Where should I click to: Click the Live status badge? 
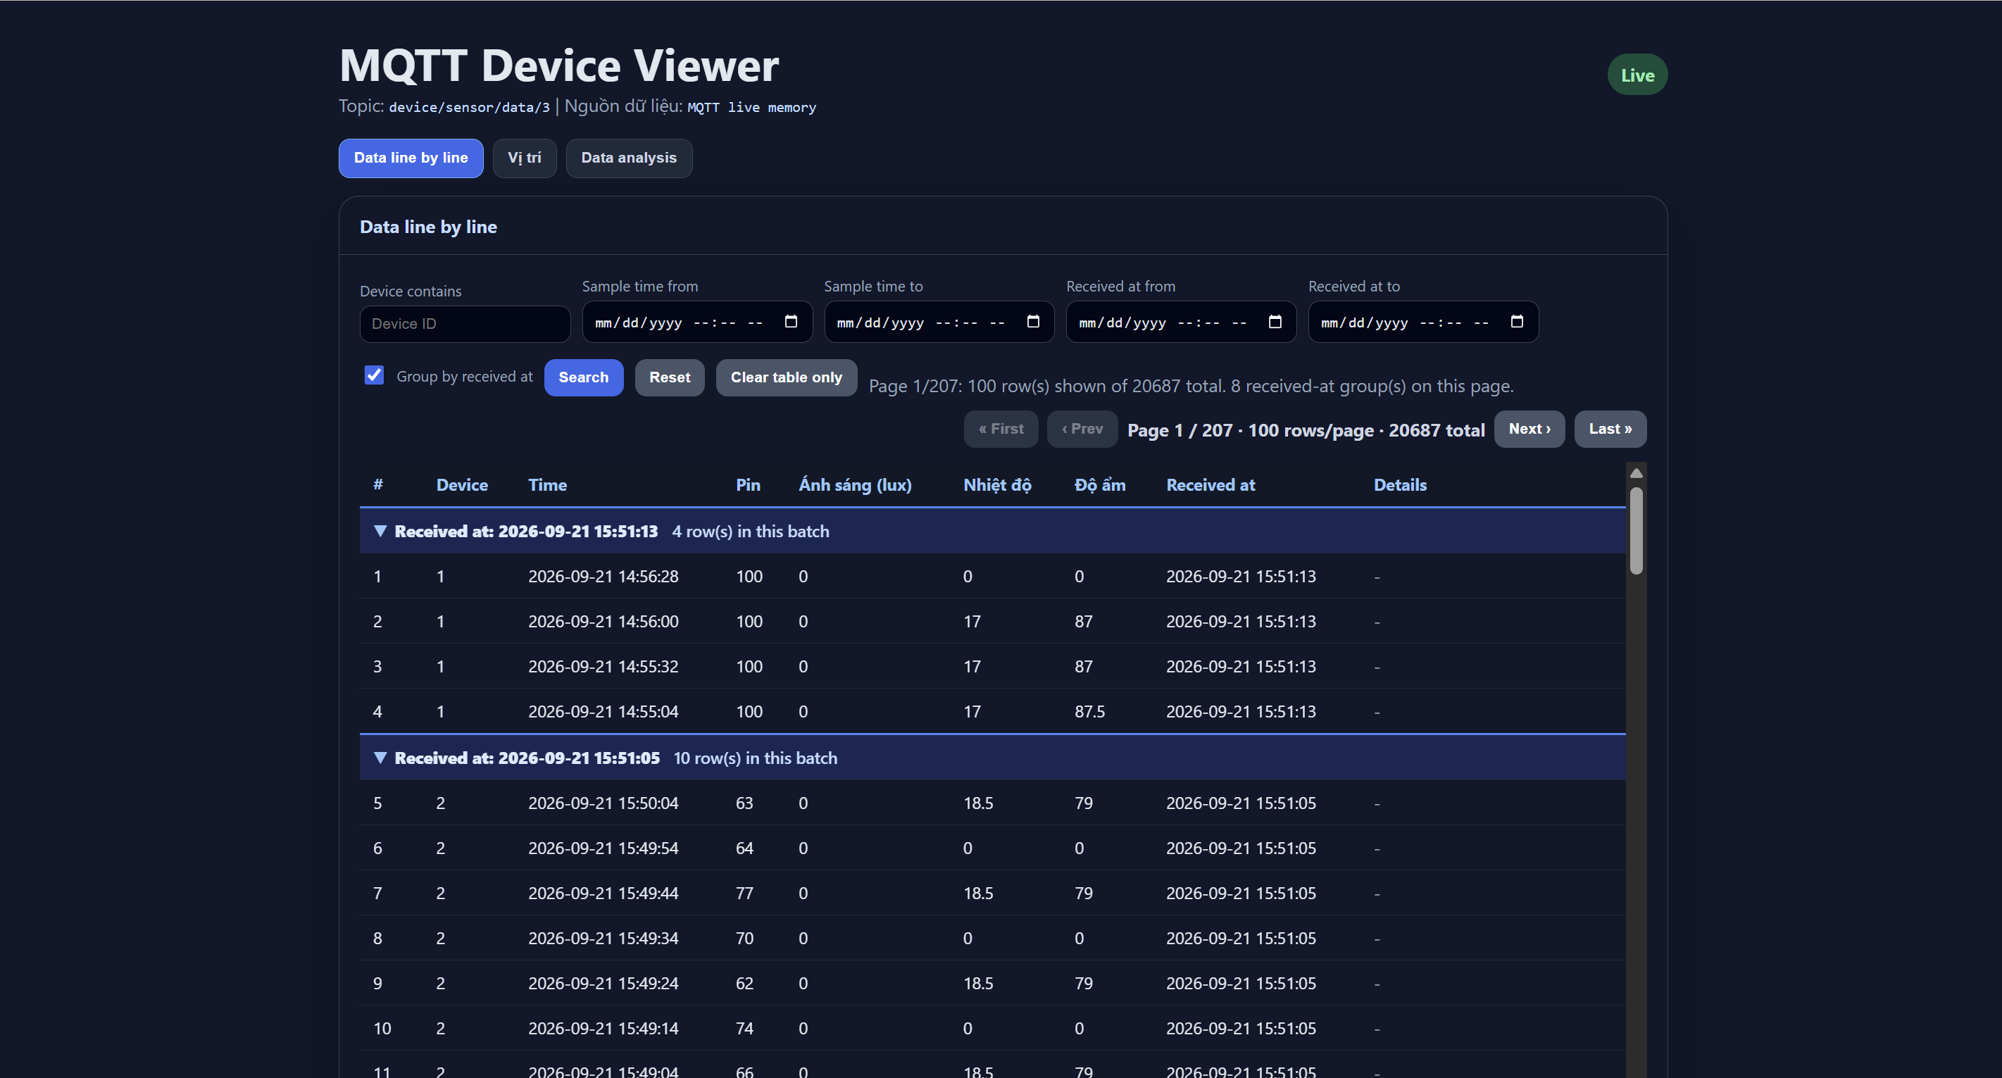pos(1637,75)
